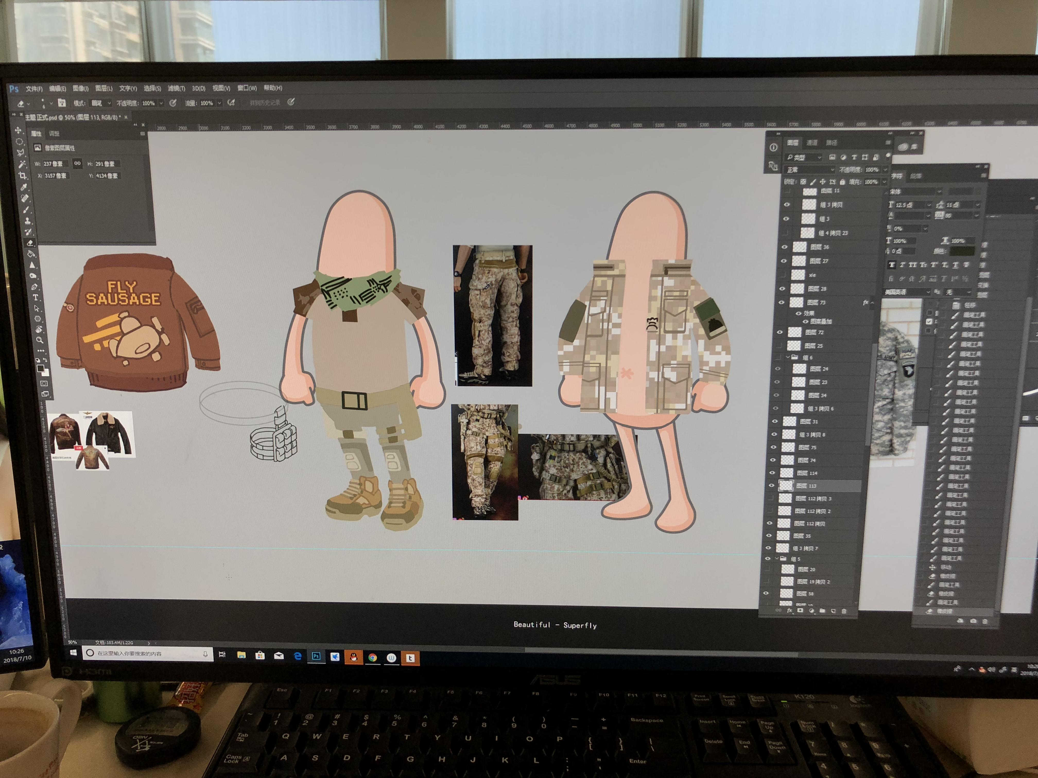Screen dimensions: 1038x778
Task: Open the layer opacity 100% dropdown arrow
Action: [886, 170]
